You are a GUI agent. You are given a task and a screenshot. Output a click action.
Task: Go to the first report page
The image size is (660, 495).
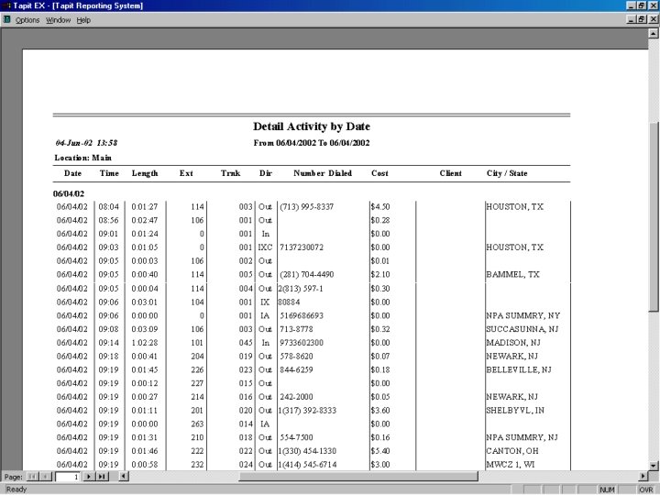(32, 477)
